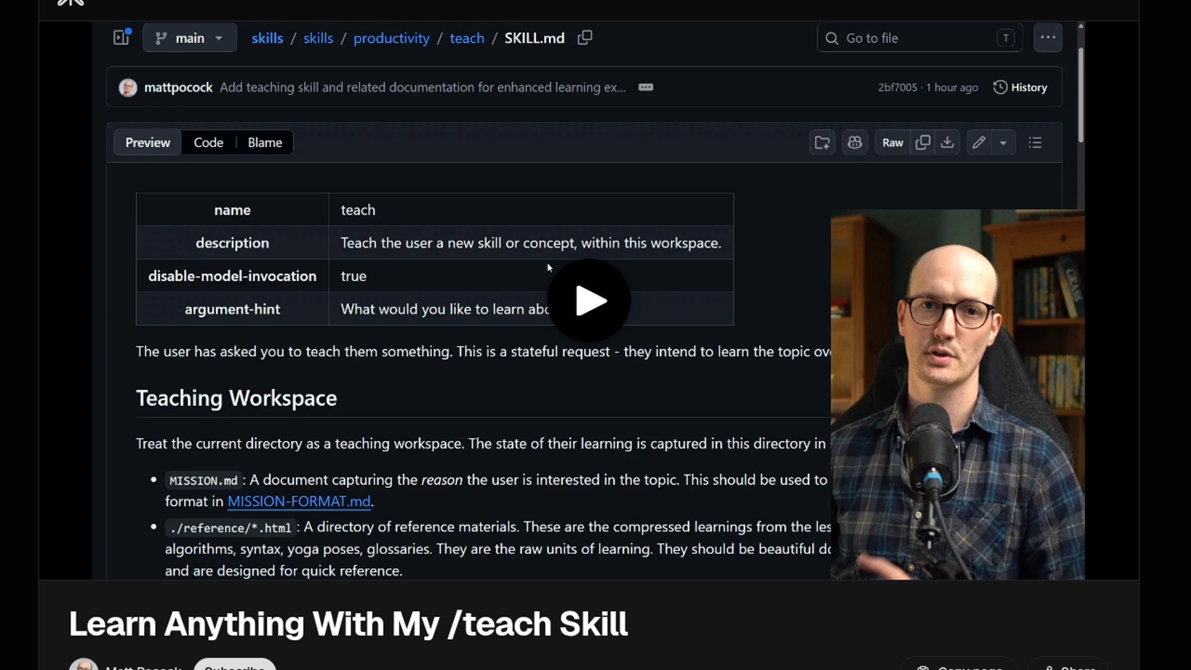Switch to the Code tab
1191x670 pixels.
208,143
